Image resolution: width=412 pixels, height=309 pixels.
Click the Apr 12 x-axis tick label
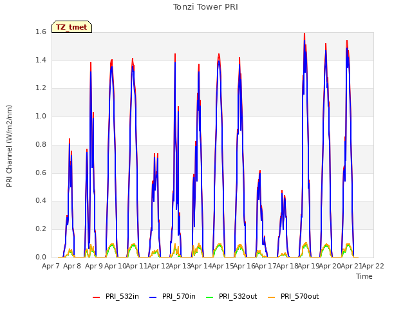click(x=158, y=266)
